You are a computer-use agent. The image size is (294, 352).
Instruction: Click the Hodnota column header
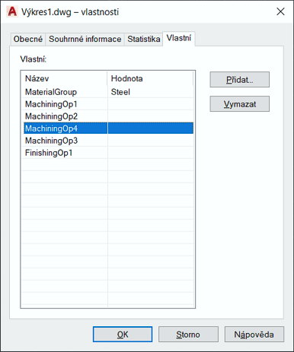point(150,78)
